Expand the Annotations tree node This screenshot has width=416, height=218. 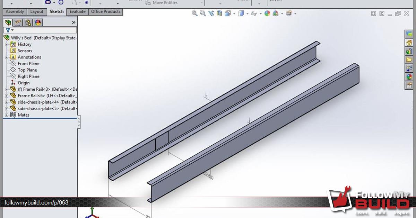(x=6, y=57)
